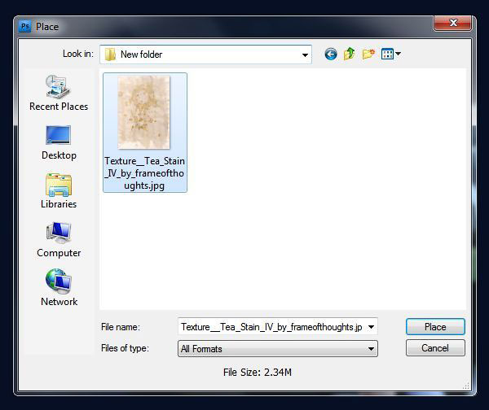Close the Place dialog
489x410 pixels.
click(x=452, y=23)
